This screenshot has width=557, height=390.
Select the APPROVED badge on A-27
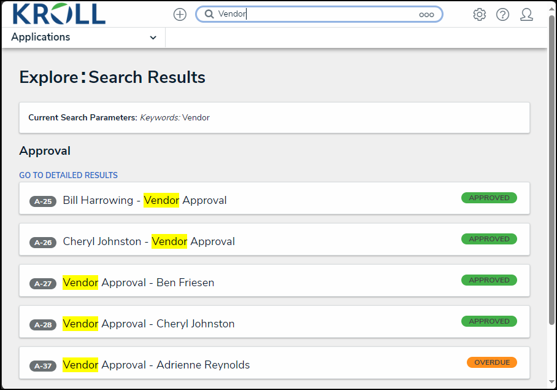click(489, 280)
